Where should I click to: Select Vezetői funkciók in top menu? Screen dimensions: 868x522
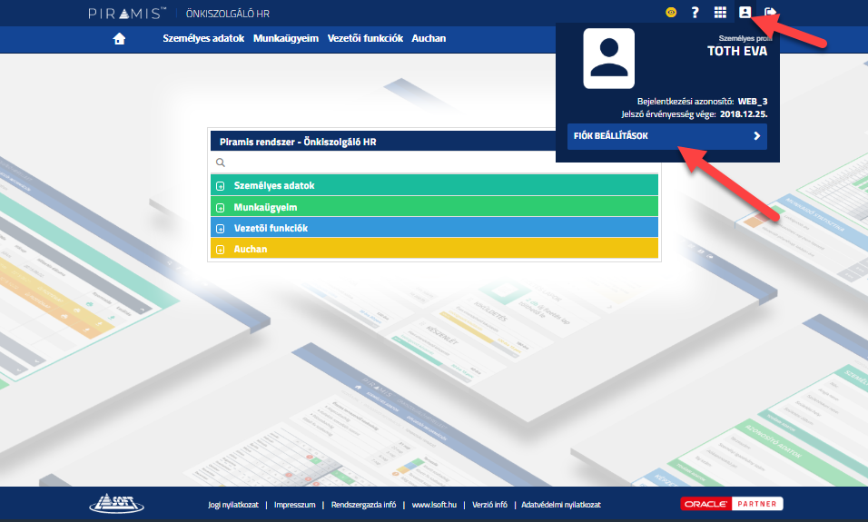point(364,39)
